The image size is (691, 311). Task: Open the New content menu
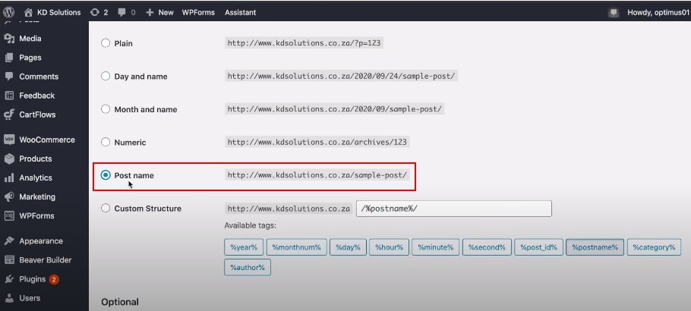point(159,12)
